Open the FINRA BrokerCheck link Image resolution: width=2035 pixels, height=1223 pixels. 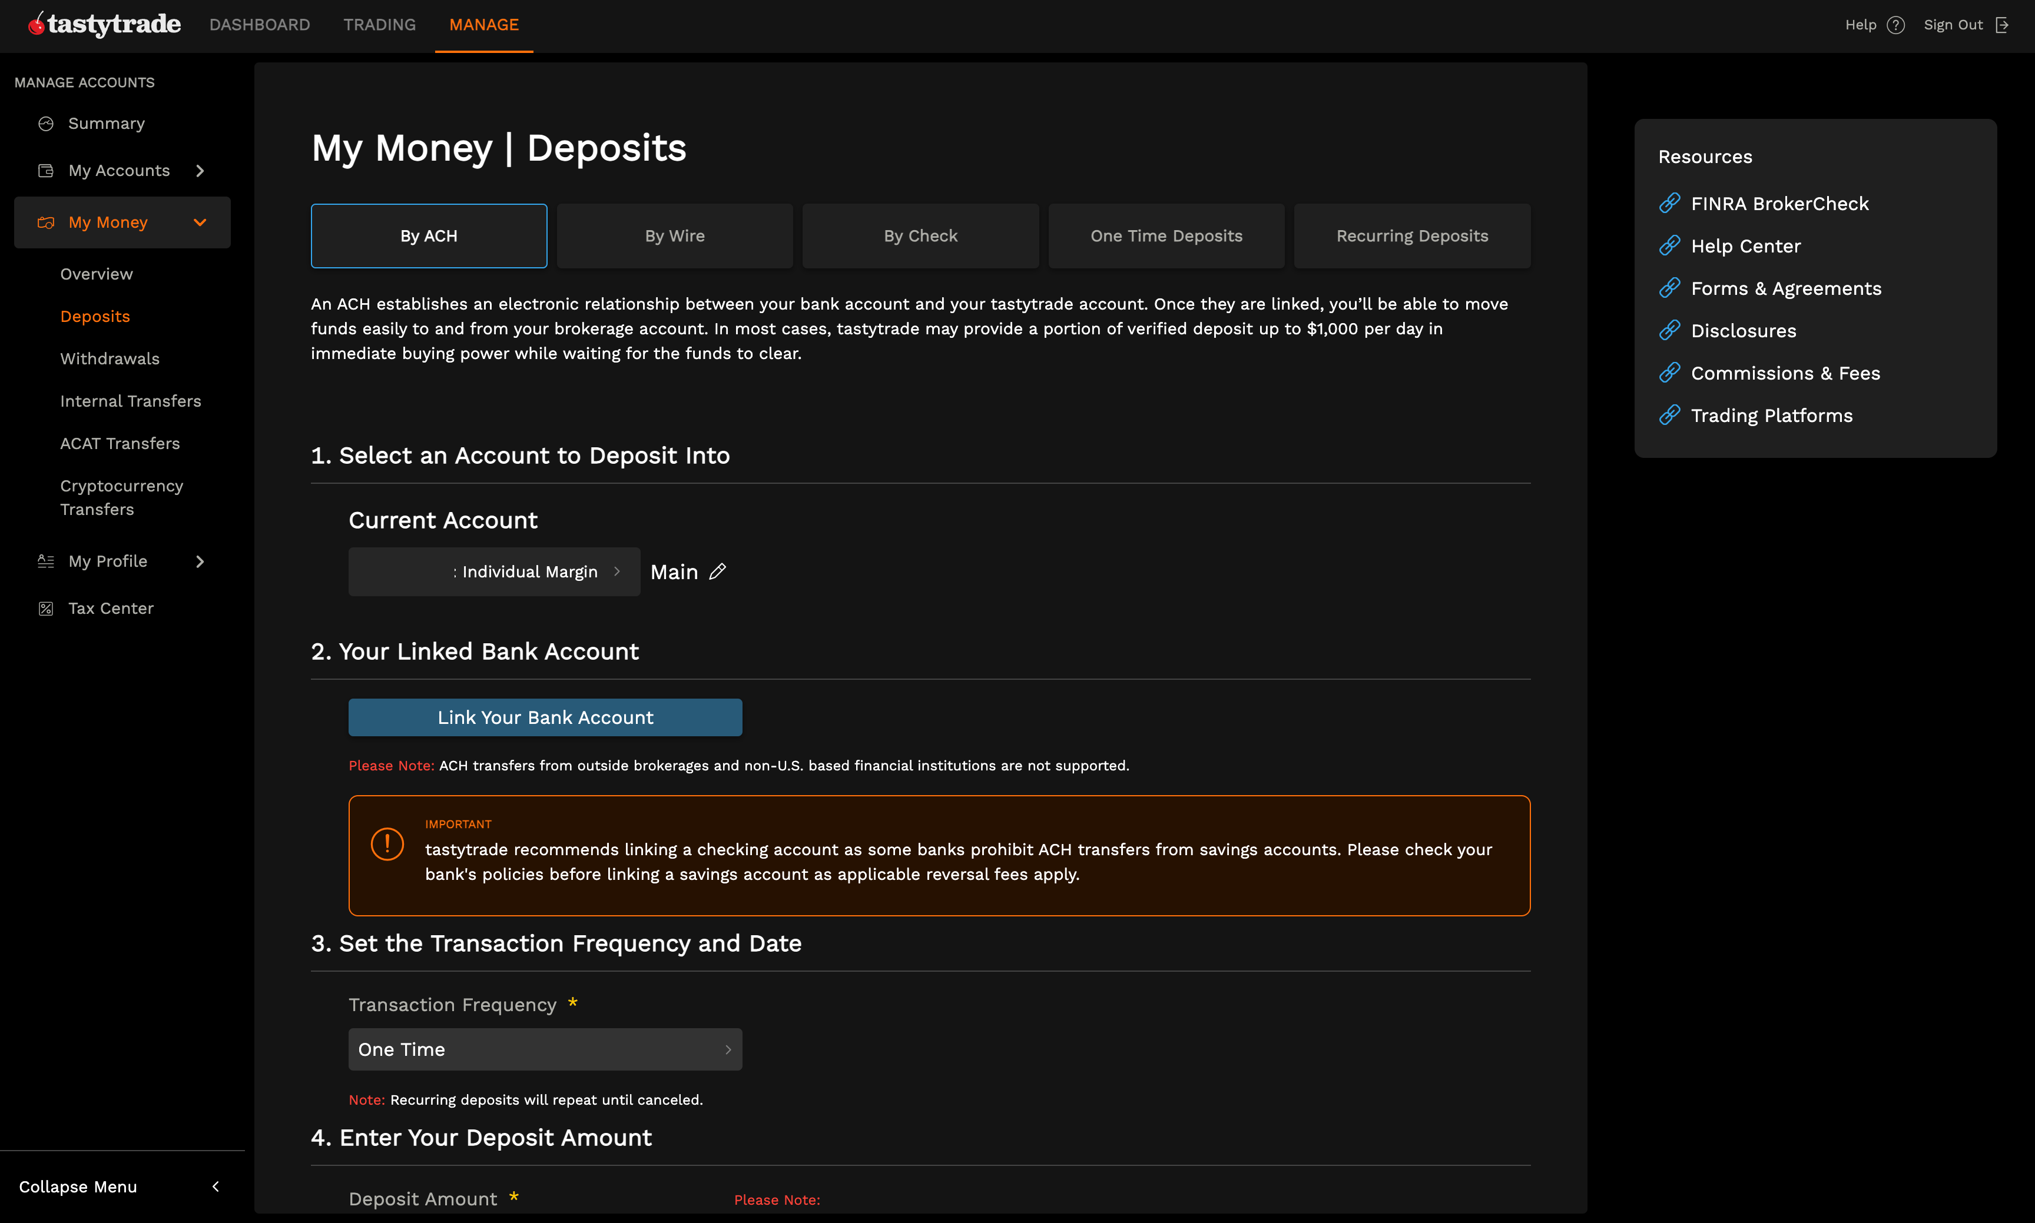point(1779,202)
